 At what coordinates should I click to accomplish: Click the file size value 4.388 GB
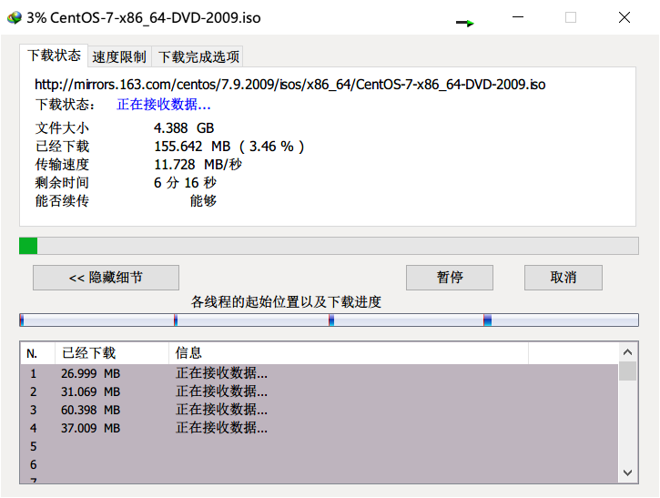[x=184, y=128]
